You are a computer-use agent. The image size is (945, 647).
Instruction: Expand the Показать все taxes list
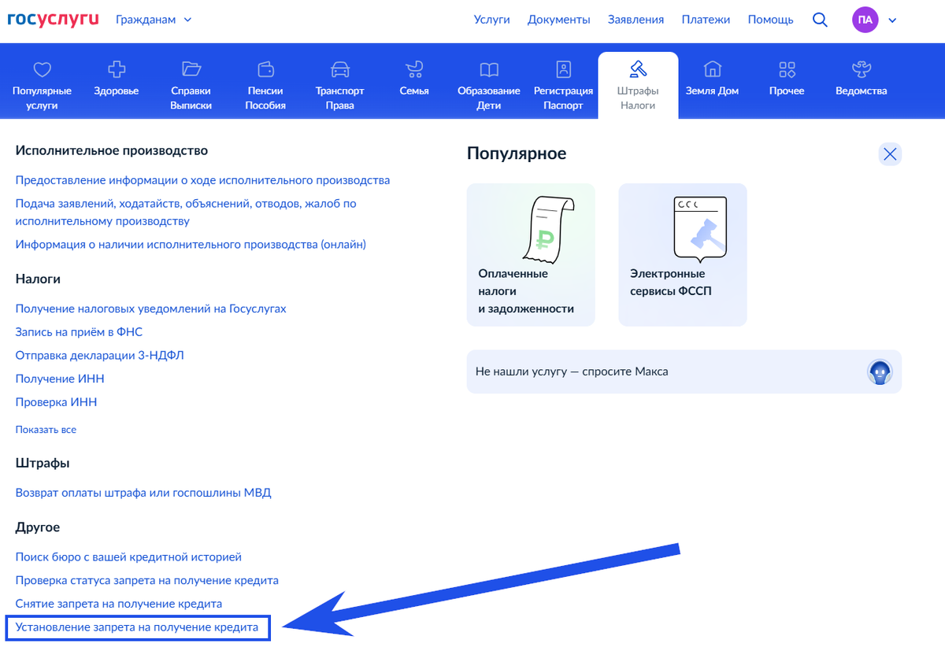46,430
